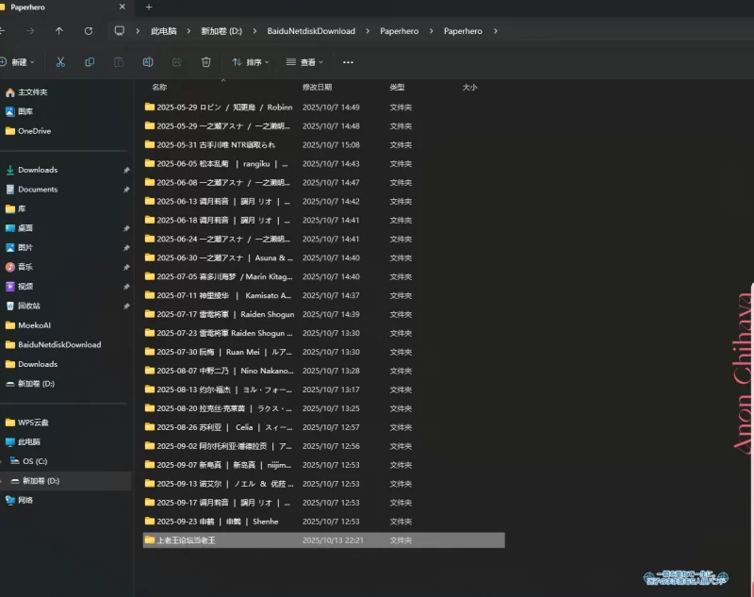
Task: Close the Paperhero tab
Action: click(x=123, y=7)
